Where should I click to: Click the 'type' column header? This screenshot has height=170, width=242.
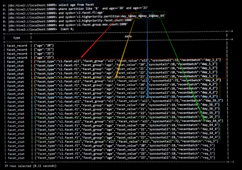[x=17, y=38]
